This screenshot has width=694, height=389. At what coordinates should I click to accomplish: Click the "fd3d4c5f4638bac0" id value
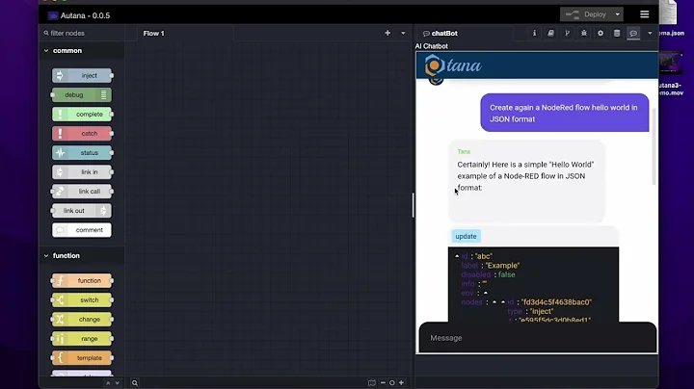pos(556,302)
